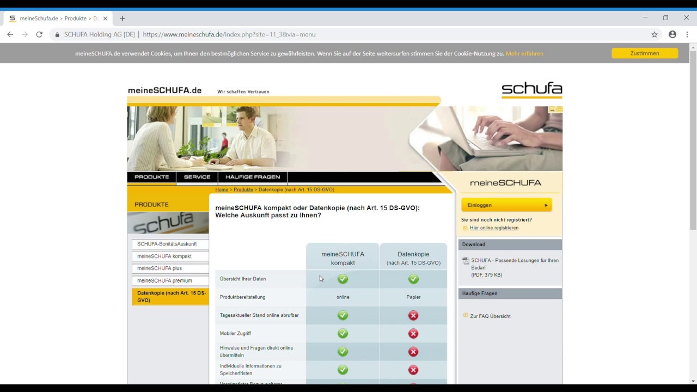Reload the page with refresh icon

(x=39, y=34)
